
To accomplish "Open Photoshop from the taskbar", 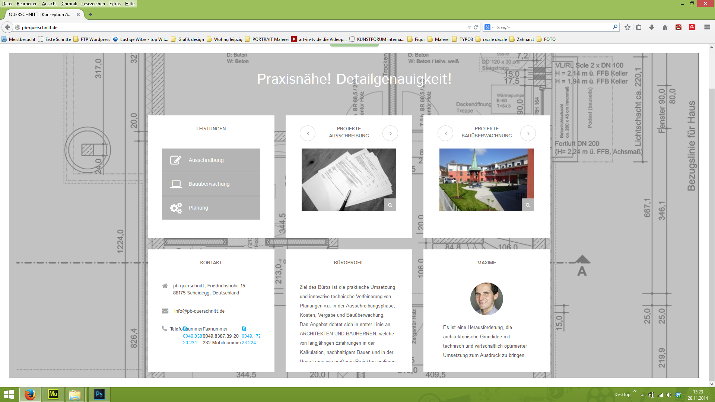I will click(x=99, y=394).
